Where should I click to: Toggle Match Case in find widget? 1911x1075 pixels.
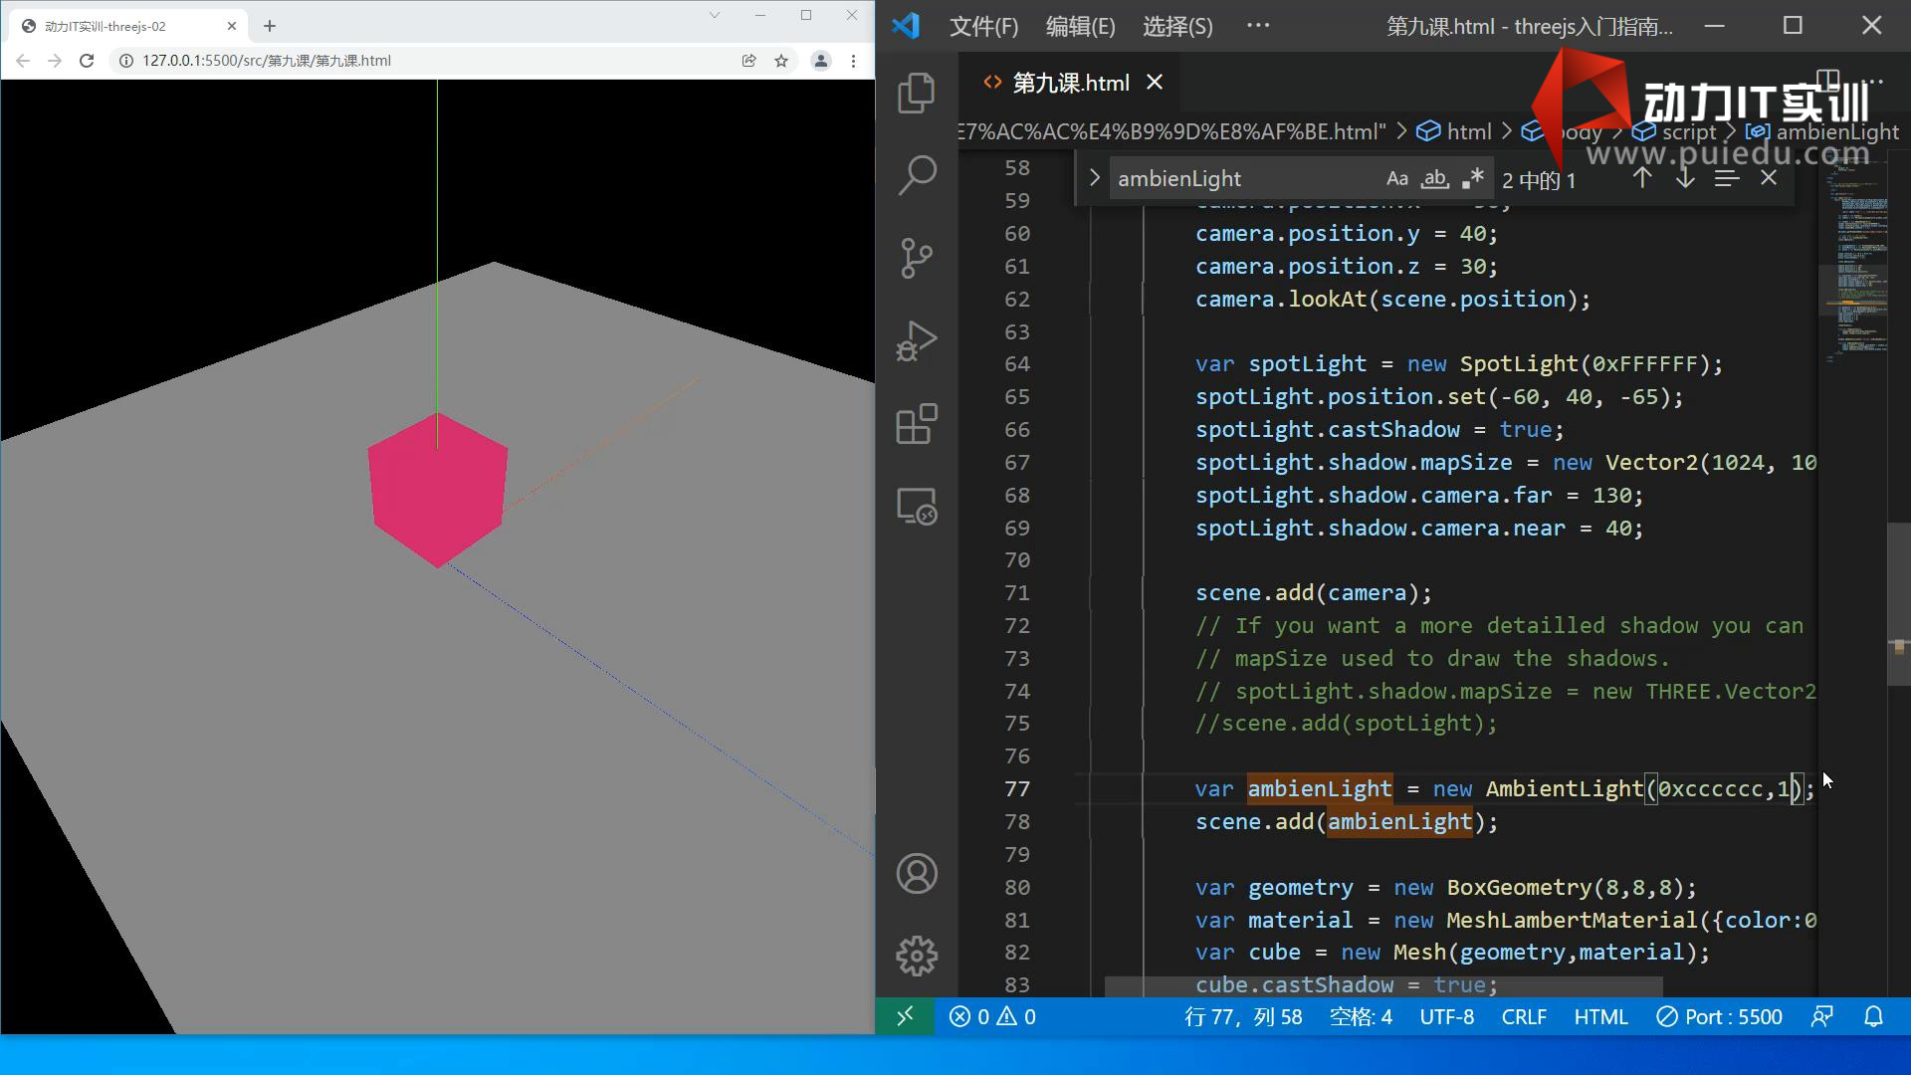(x=1396, y=179)
